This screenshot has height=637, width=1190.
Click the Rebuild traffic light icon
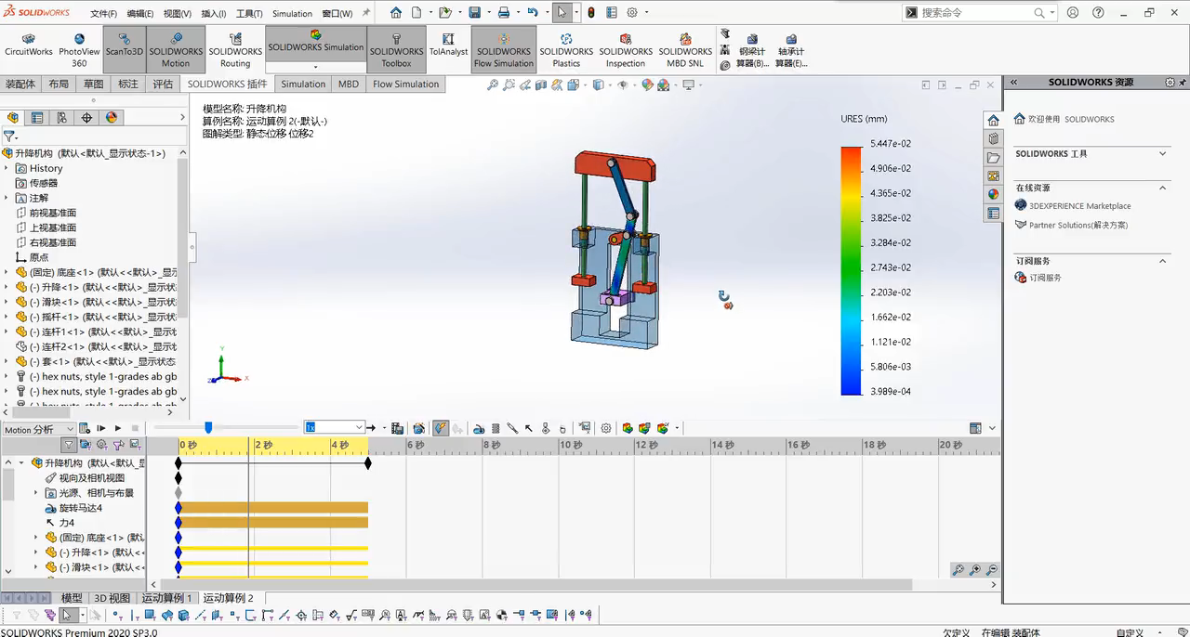[591, 13]
